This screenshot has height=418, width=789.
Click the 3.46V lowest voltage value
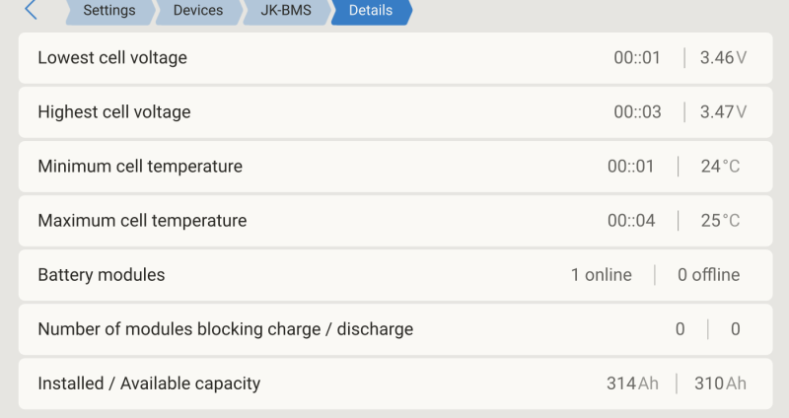tap(723, 58)
